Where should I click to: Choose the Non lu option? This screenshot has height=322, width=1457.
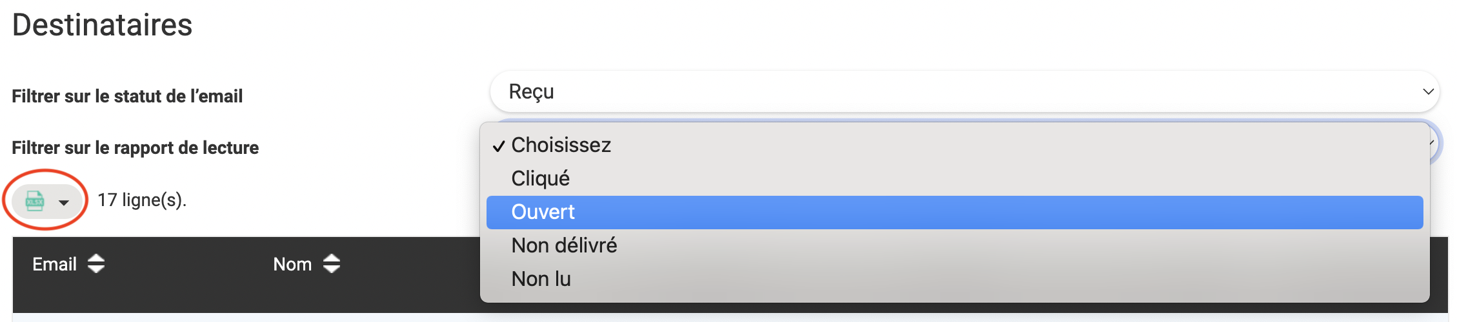(x=541, y=279)
